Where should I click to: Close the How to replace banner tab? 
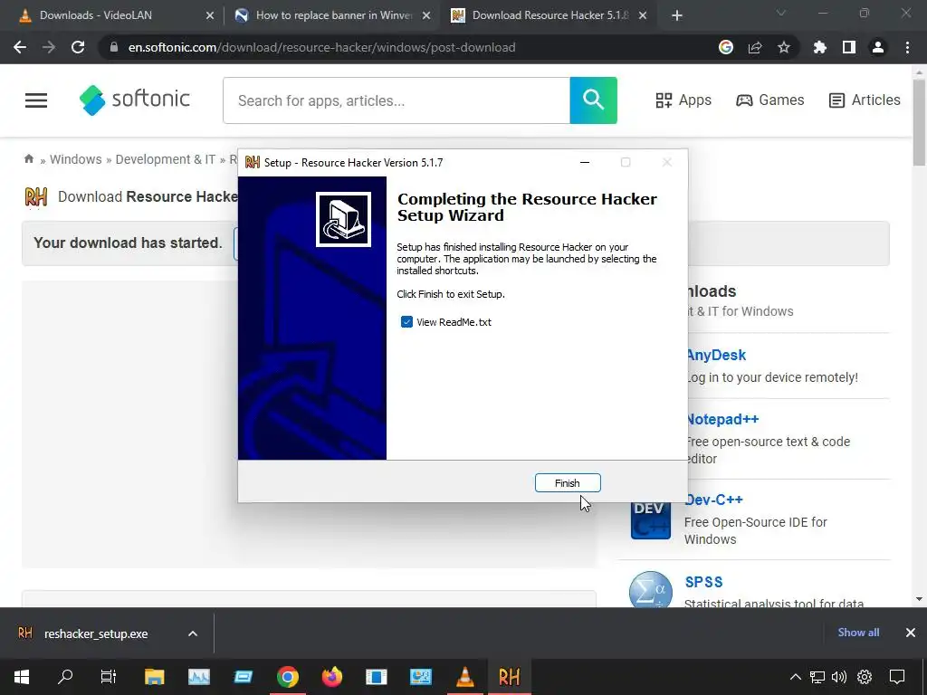pos(426,15)
